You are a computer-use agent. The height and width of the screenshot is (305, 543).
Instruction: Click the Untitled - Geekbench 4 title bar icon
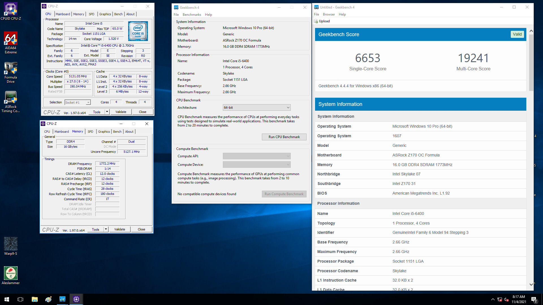click(x=316, y=7)
